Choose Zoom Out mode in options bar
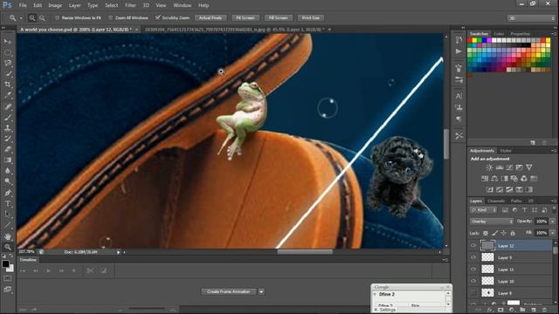 [x=42, y=17]
